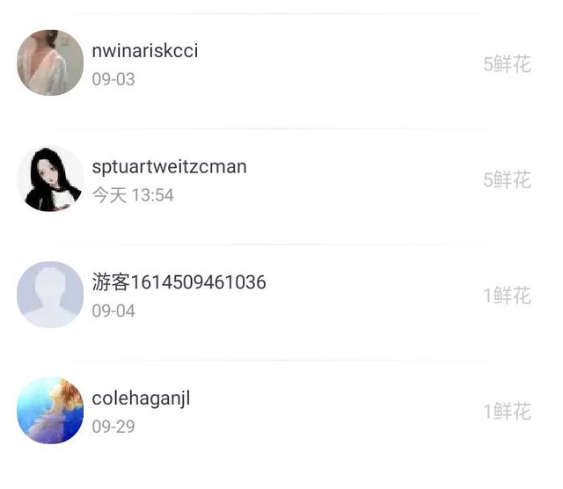This screenshot has width=563, height=489.
Task: Select username sptuartweitzcman
Action: (169, 166)
